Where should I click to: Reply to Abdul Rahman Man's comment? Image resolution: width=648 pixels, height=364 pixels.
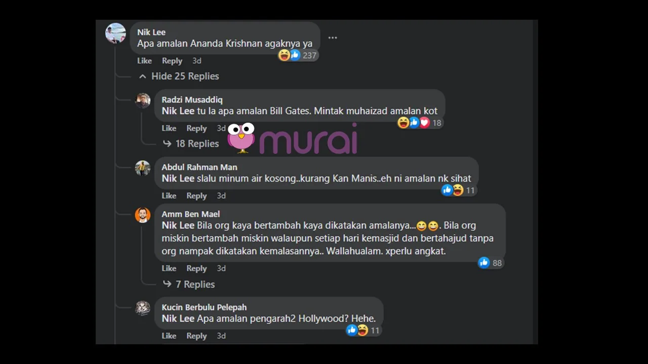click(x=196, y=196)
